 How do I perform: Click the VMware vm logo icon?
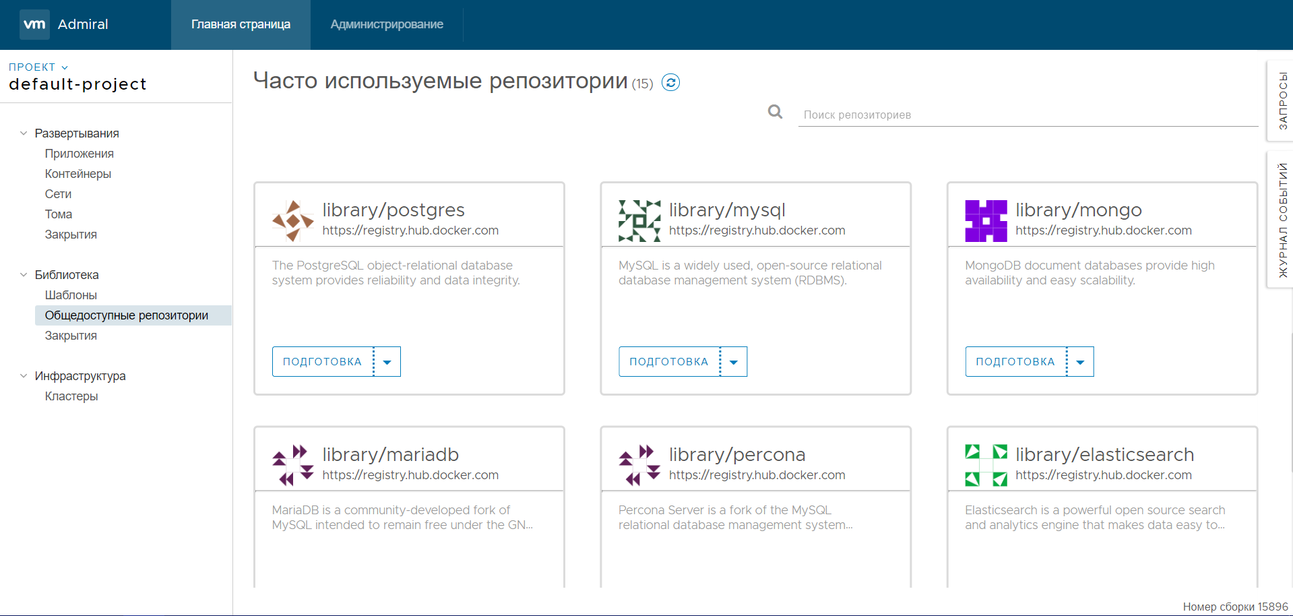coord(34,24)
